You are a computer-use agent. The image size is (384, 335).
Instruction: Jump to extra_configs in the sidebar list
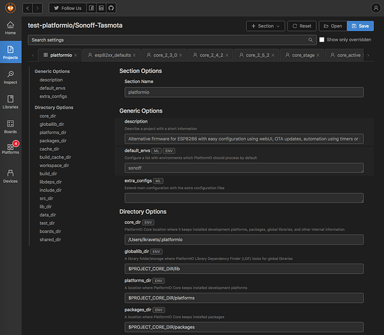tap(53, 96)
